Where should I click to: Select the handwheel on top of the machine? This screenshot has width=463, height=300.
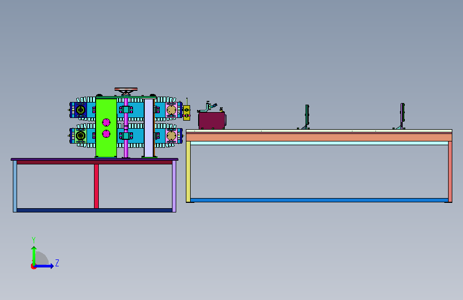click(x=126, y=90)
